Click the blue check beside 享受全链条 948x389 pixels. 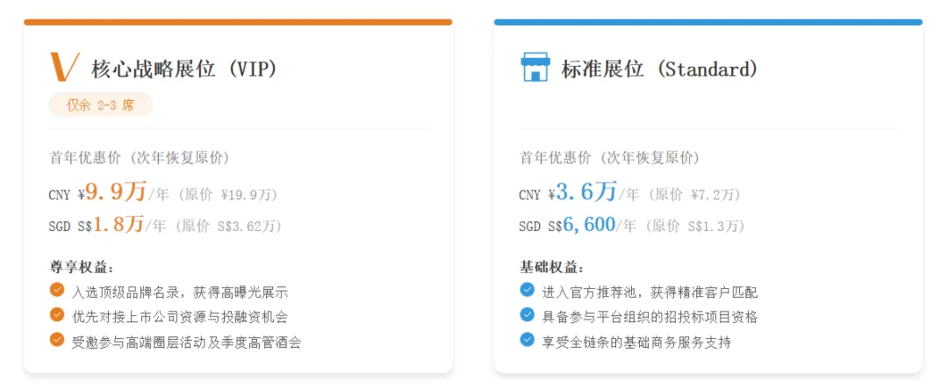528,340
